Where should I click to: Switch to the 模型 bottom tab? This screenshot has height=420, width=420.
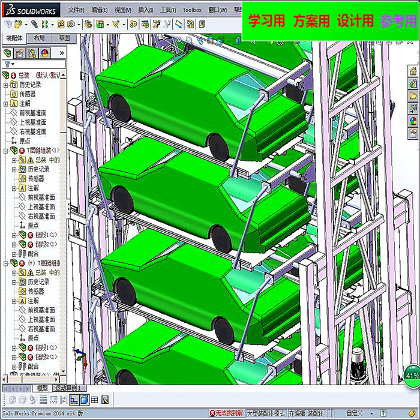(x=42, y=388)
